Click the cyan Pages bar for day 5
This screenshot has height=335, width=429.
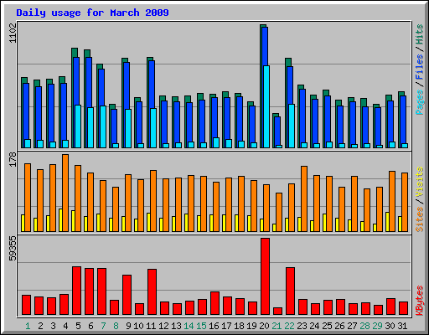(78, 126)
